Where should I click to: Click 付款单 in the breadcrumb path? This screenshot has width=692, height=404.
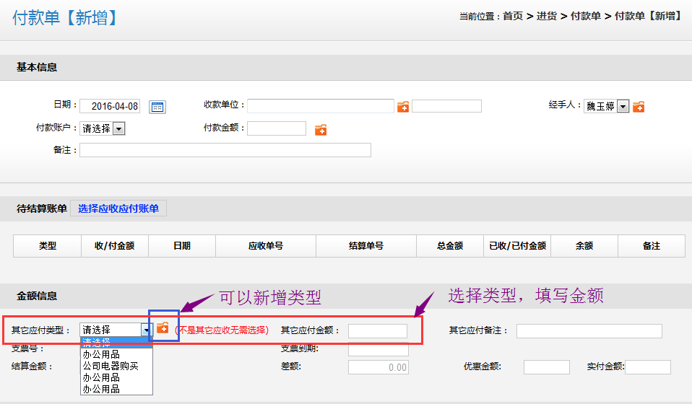tap(585, 16)
